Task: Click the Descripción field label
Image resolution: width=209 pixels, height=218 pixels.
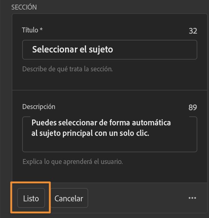Action: pyautogui.click(x=39, y=107)
